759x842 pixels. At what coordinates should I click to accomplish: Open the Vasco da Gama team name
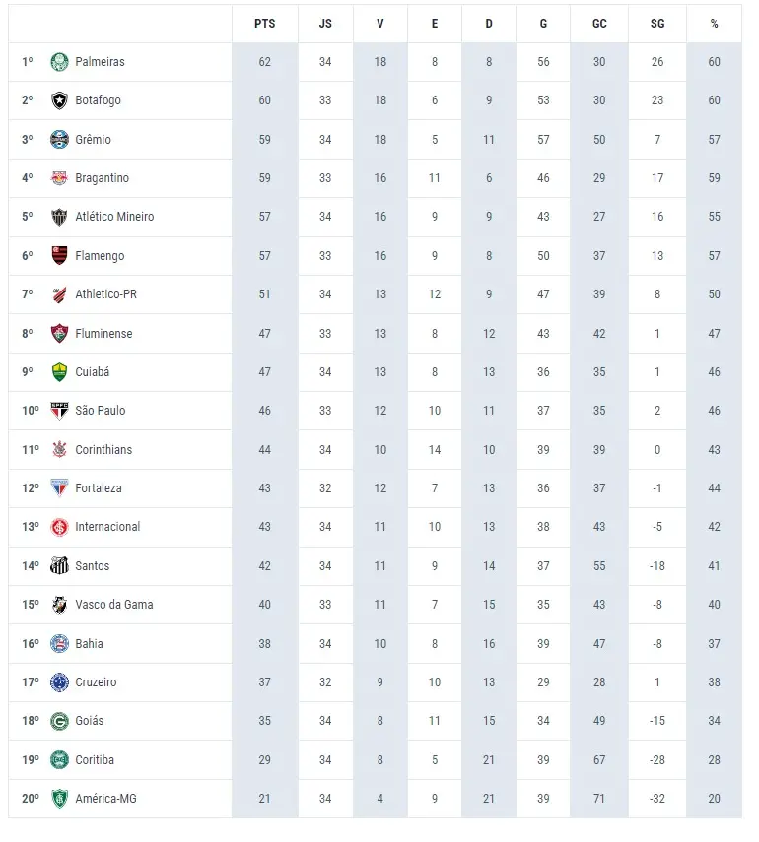pyautogui.click(x=113, y=605)
